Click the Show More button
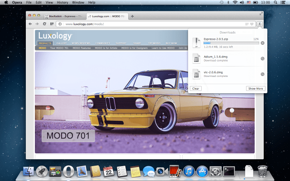 tap(256, 88)
